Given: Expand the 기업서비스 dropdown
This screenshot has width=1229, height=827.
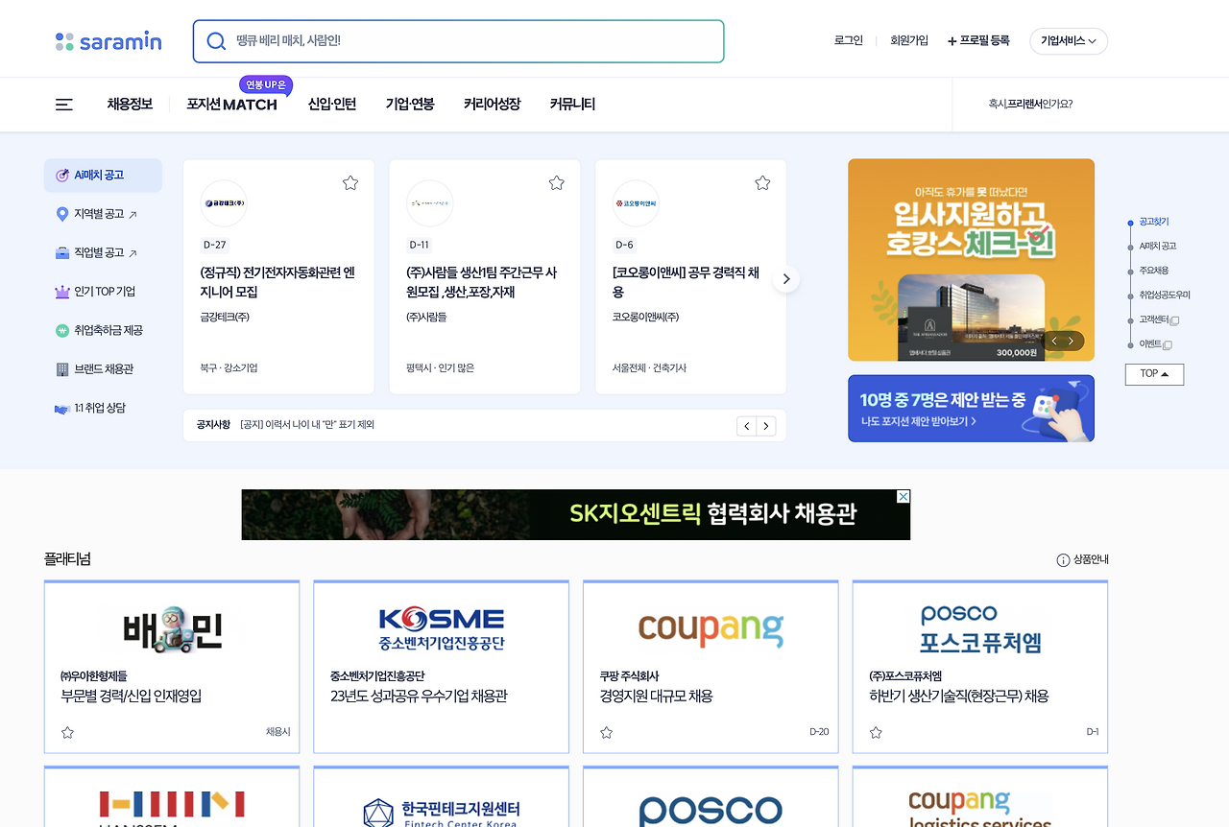Looking at the screenshot, I should (x=1068, y=41).
